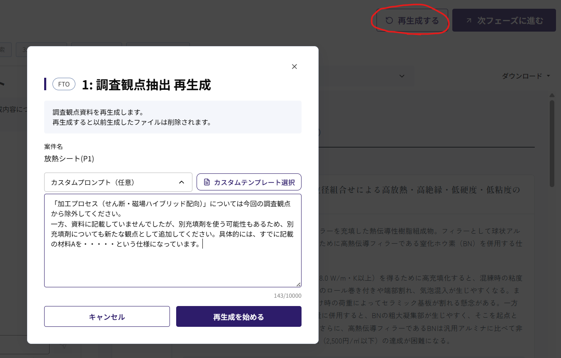
Task: Click 再生成を始める button
Action: tap(239, 317)
